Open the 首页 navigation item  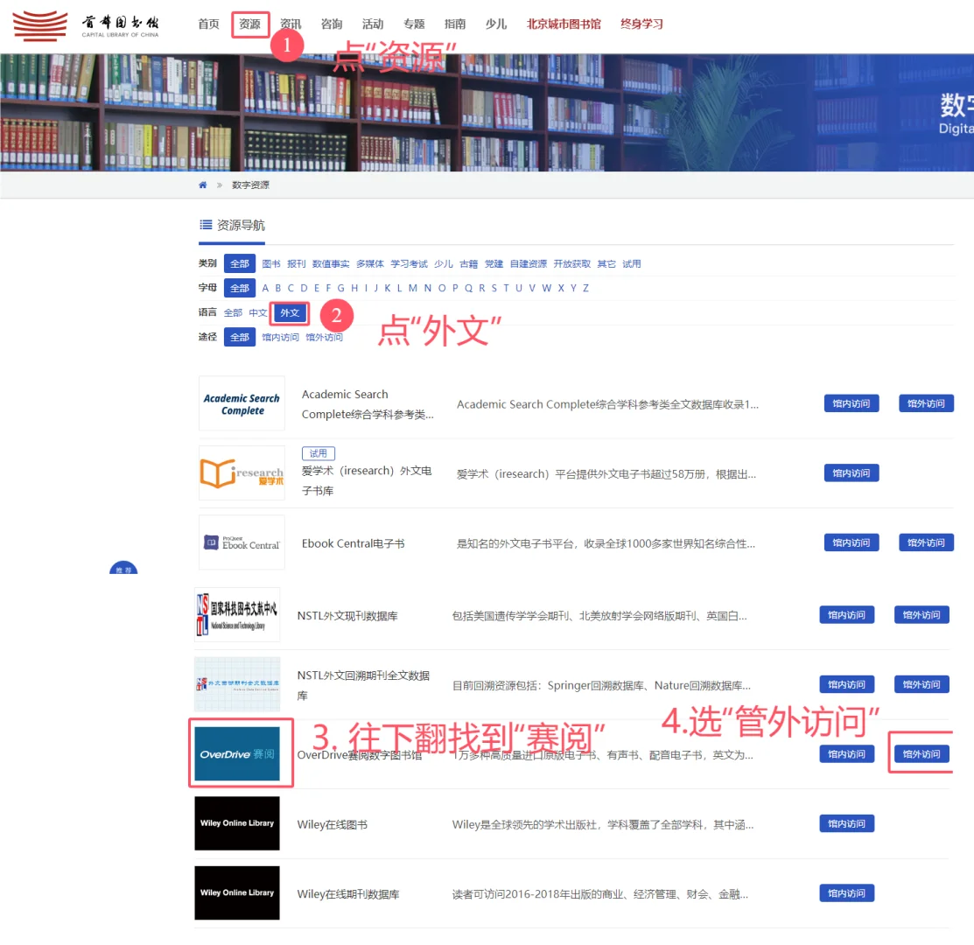(208, 24)
